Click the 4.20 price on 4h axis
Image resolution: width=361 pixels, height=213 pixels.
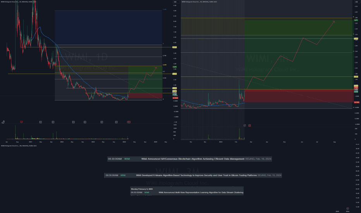coord(356,7)
